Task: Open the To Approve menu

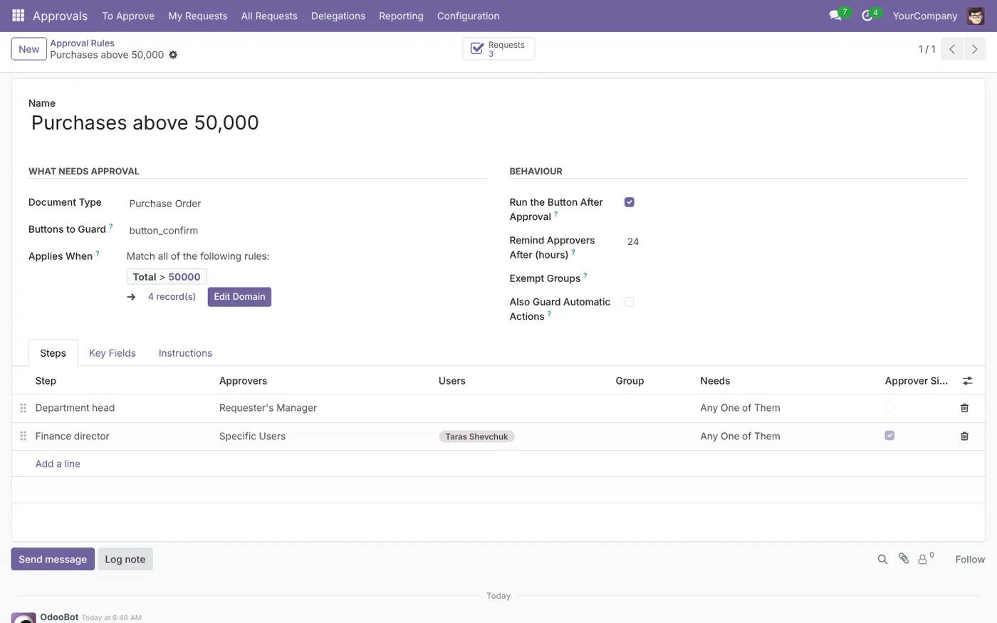Action: tap(128, 16)
